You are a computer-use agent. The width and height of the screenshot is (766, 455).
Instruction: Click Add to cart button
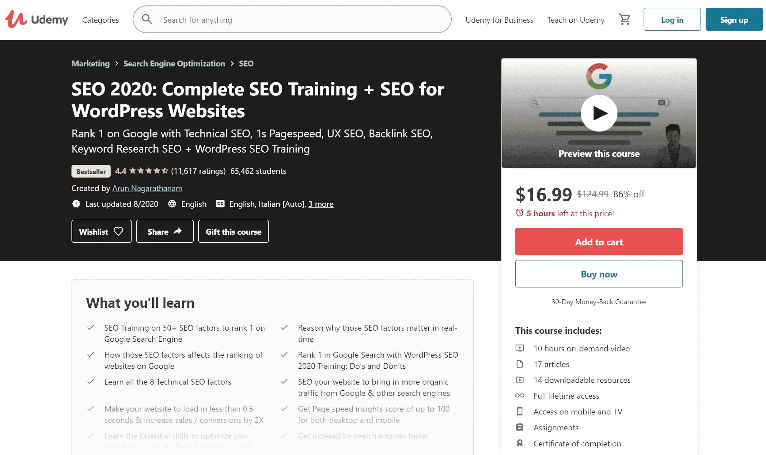coord(599,242)
